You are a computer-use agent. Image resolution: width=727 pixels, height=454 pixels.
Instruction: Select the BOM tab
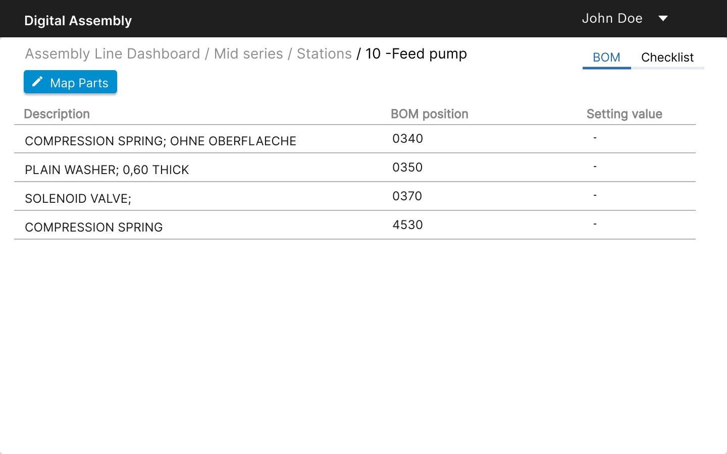(x=606, y=57)
